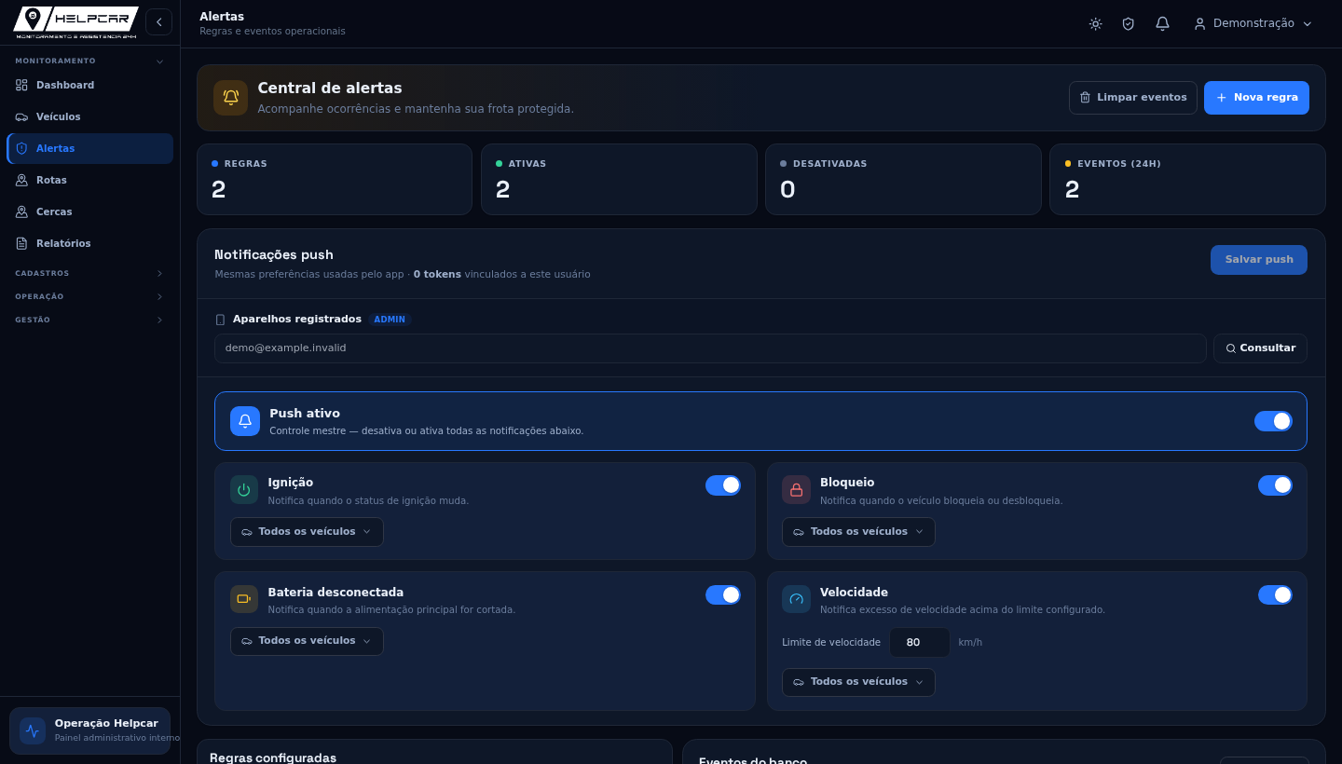This screenshot has width=1342, height=764.
Task: Turn off Bloqueio notifications toggle
Action: coord(1275,485)
